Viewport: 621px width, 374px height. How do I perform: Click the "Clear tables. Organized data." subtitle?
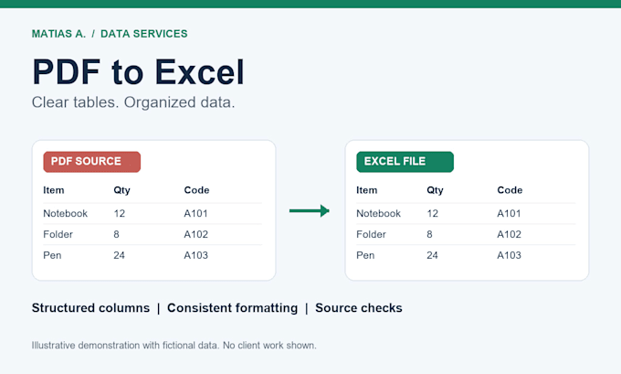pos(133,102)
